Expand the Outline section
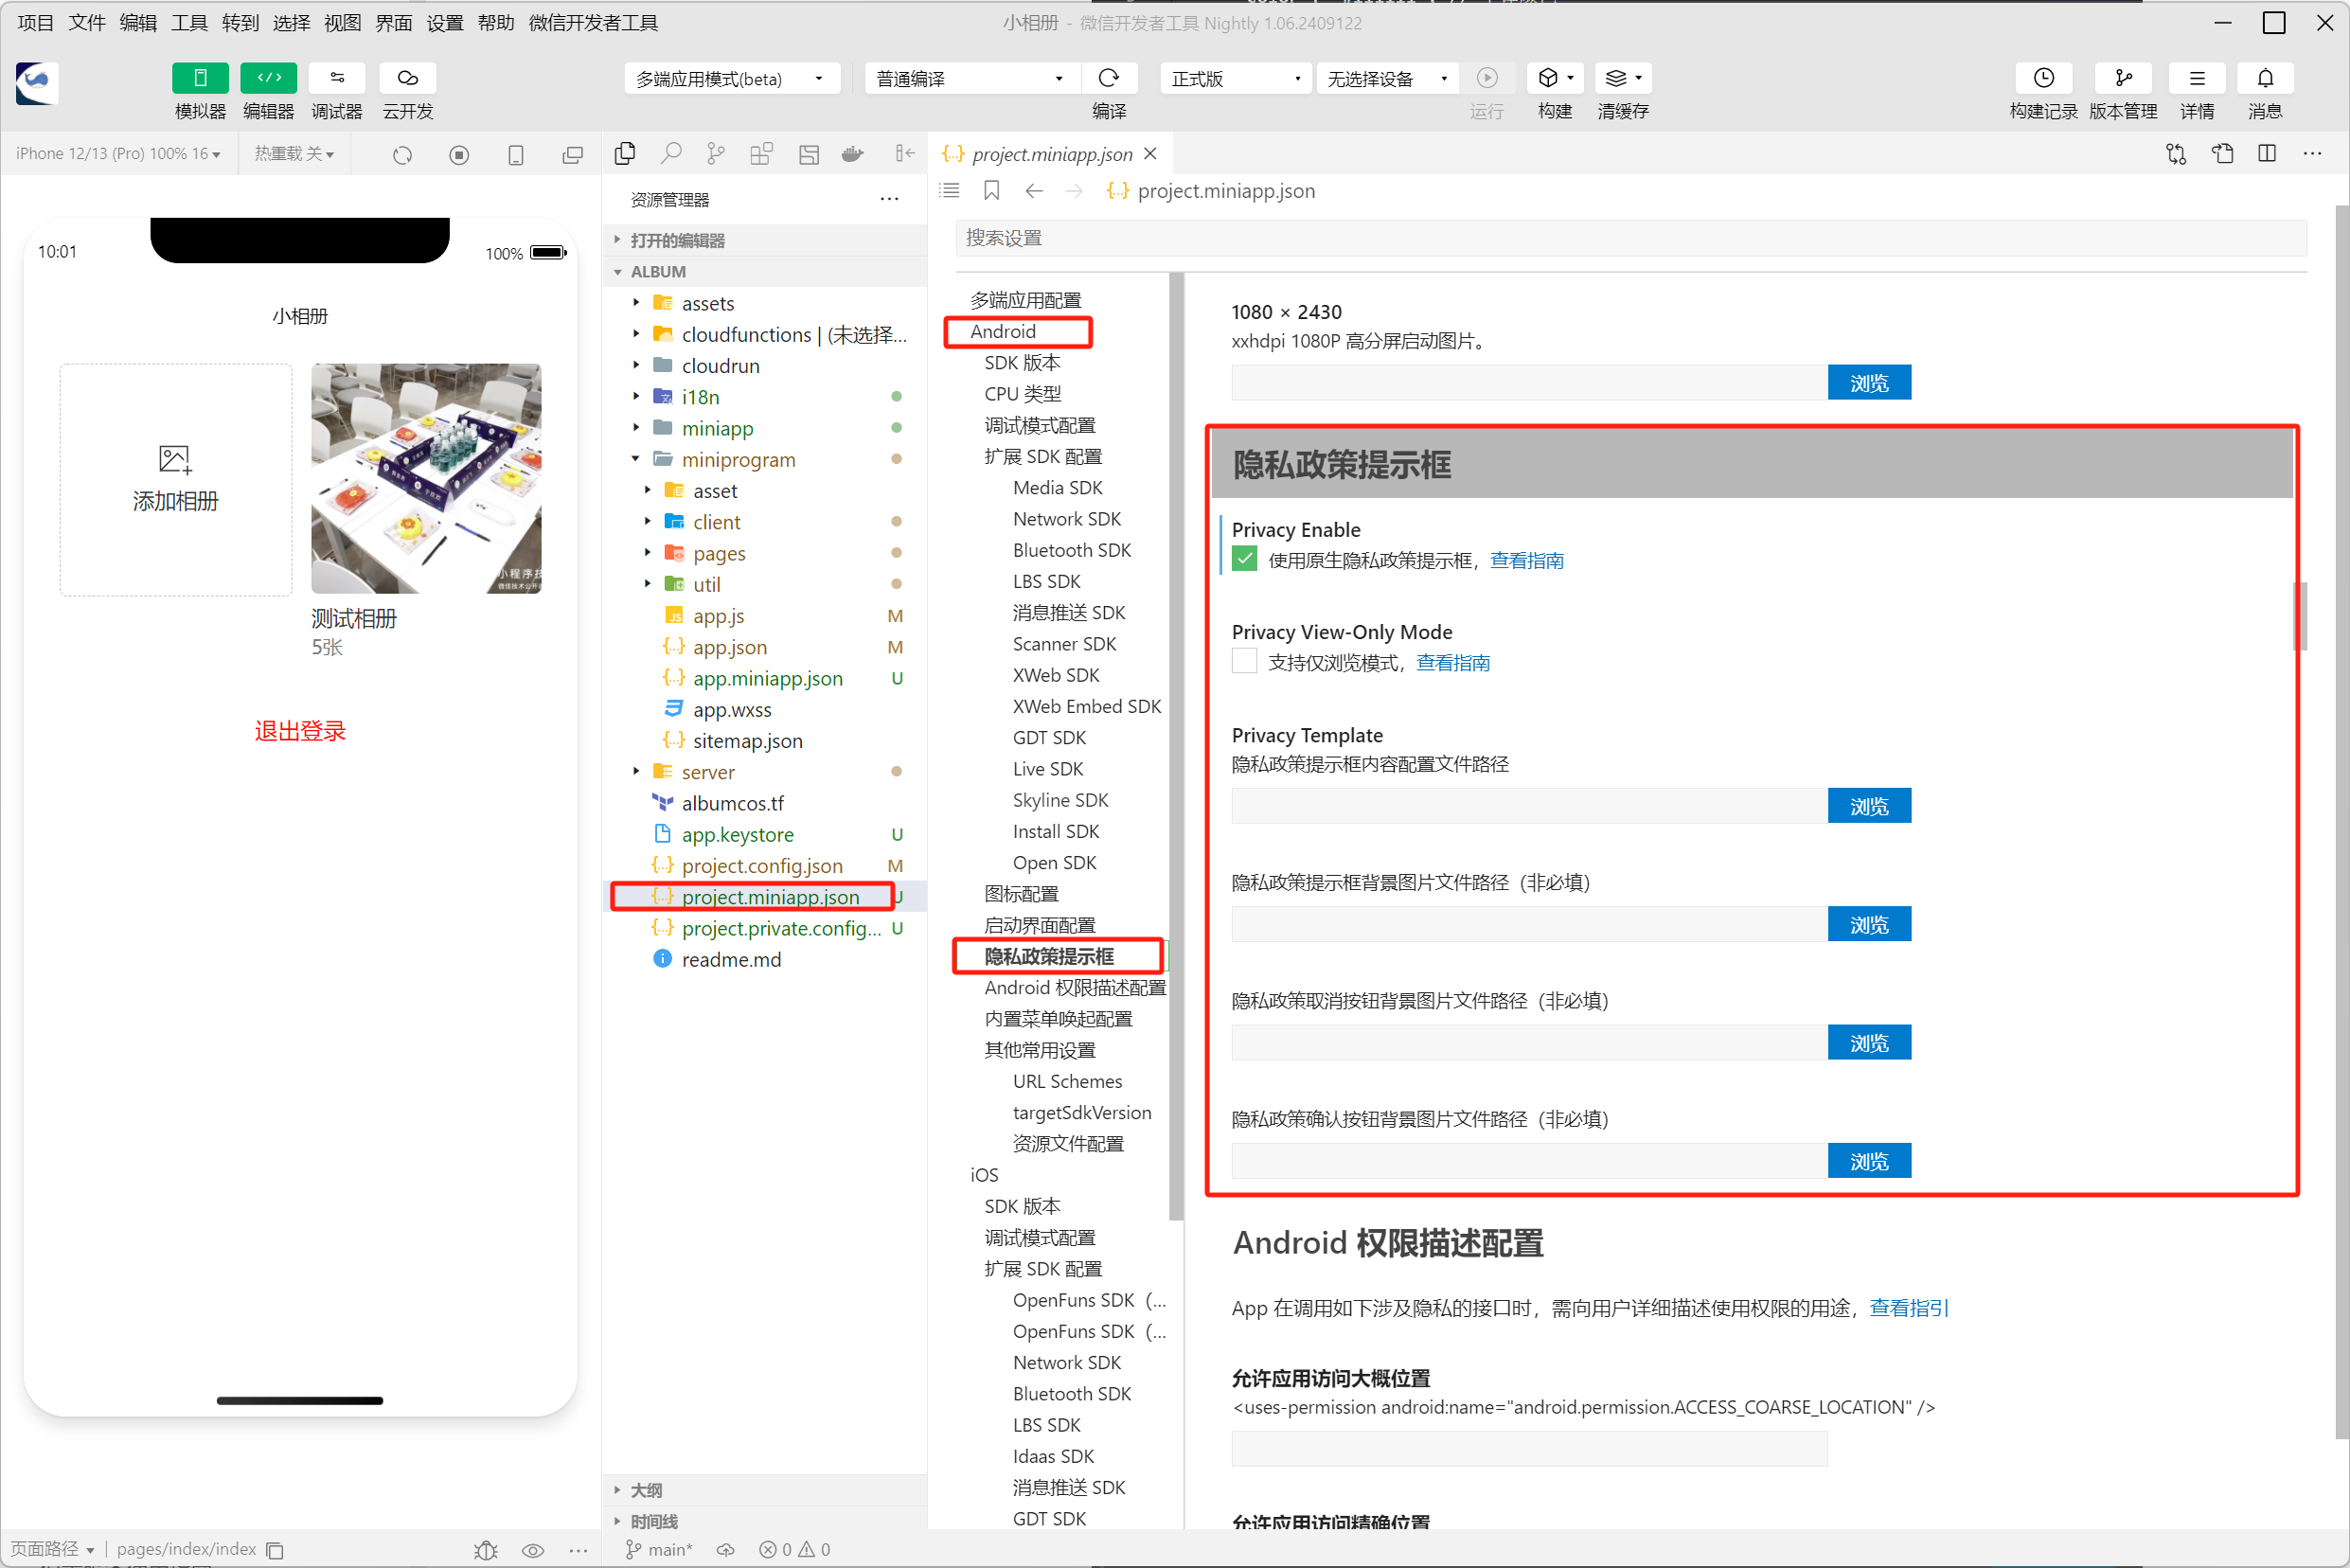Image resolution: width=2350 pixels, height=1568 pixels. pos(646,1489)
